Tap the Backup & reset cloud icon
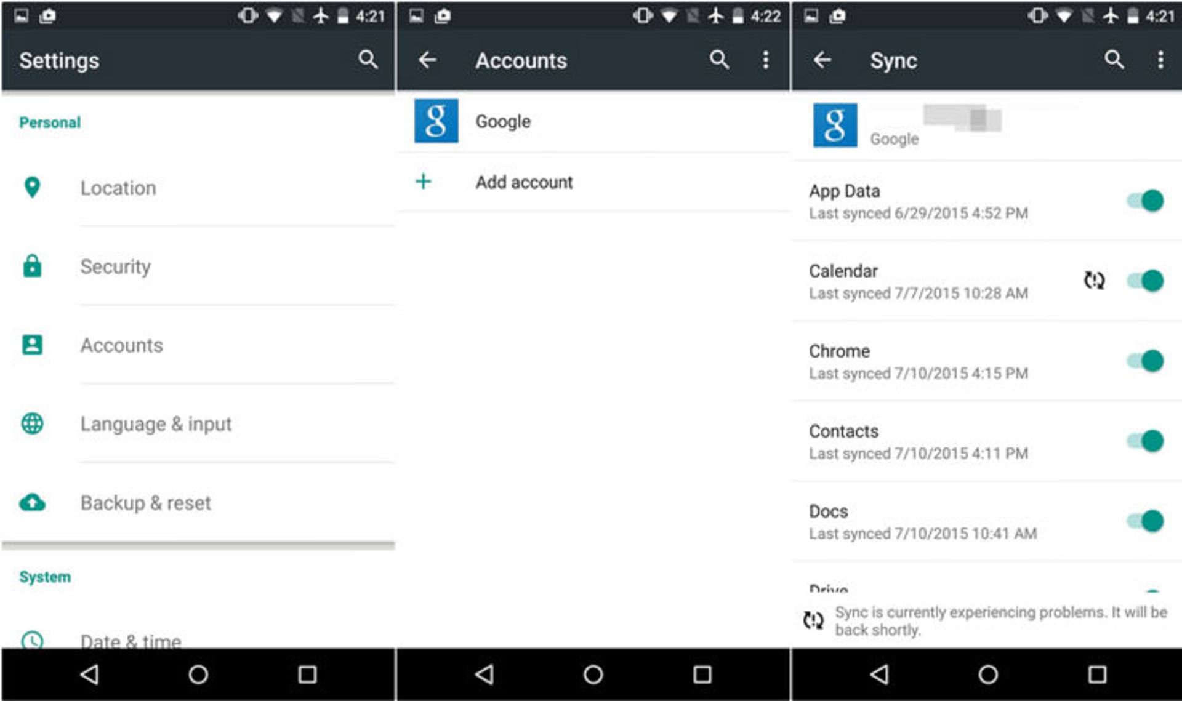 32,502
